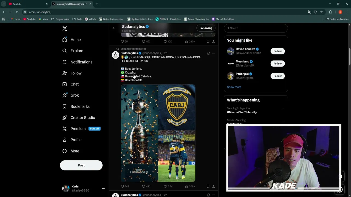The image size is (351, 197).
Task: Bookmark the post with 290K views
Action: (x=208, y=42)
